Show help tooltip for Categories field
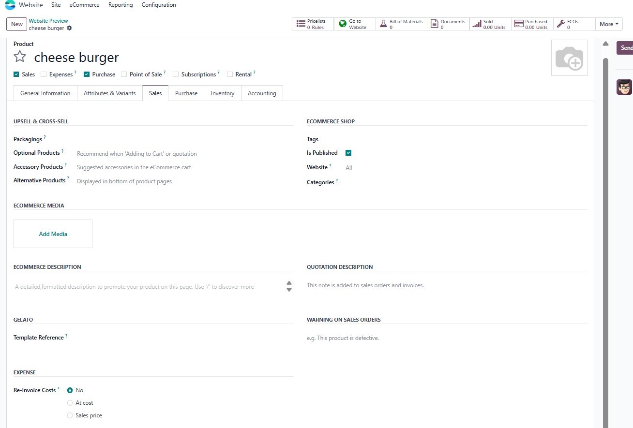Screen dimensions: 633x428 click(x=337, y=180)
